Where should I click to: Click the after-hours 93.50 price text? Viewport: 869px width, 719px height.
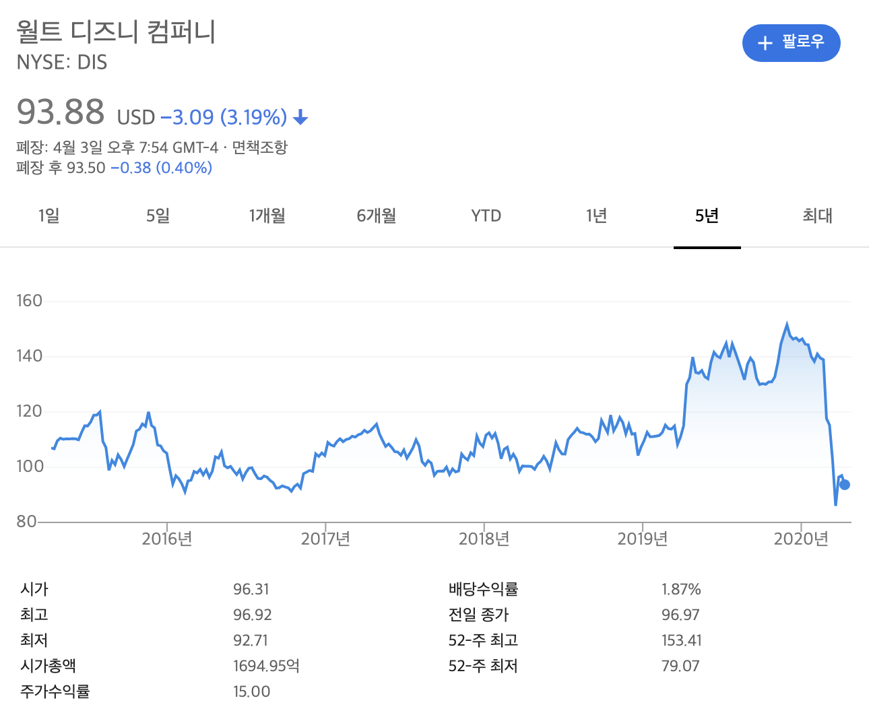click(86, 168)
